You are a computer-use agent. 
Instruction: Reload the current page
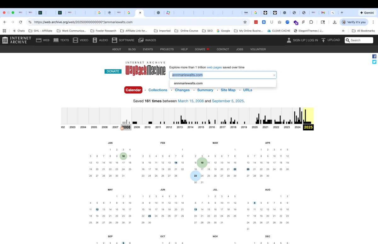20,22
